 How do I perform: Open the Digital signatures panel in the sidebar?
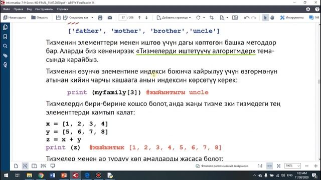(x=5, y=64)
